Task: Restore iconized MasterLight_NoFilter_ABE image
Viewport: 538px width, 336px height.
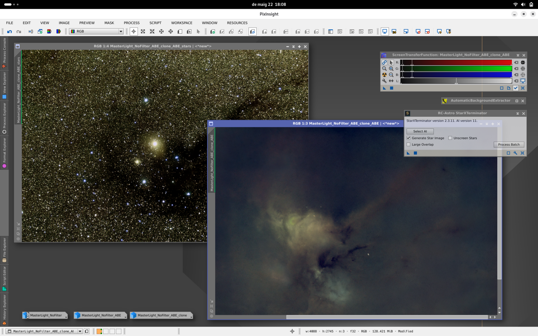Action: click(100, 315)
